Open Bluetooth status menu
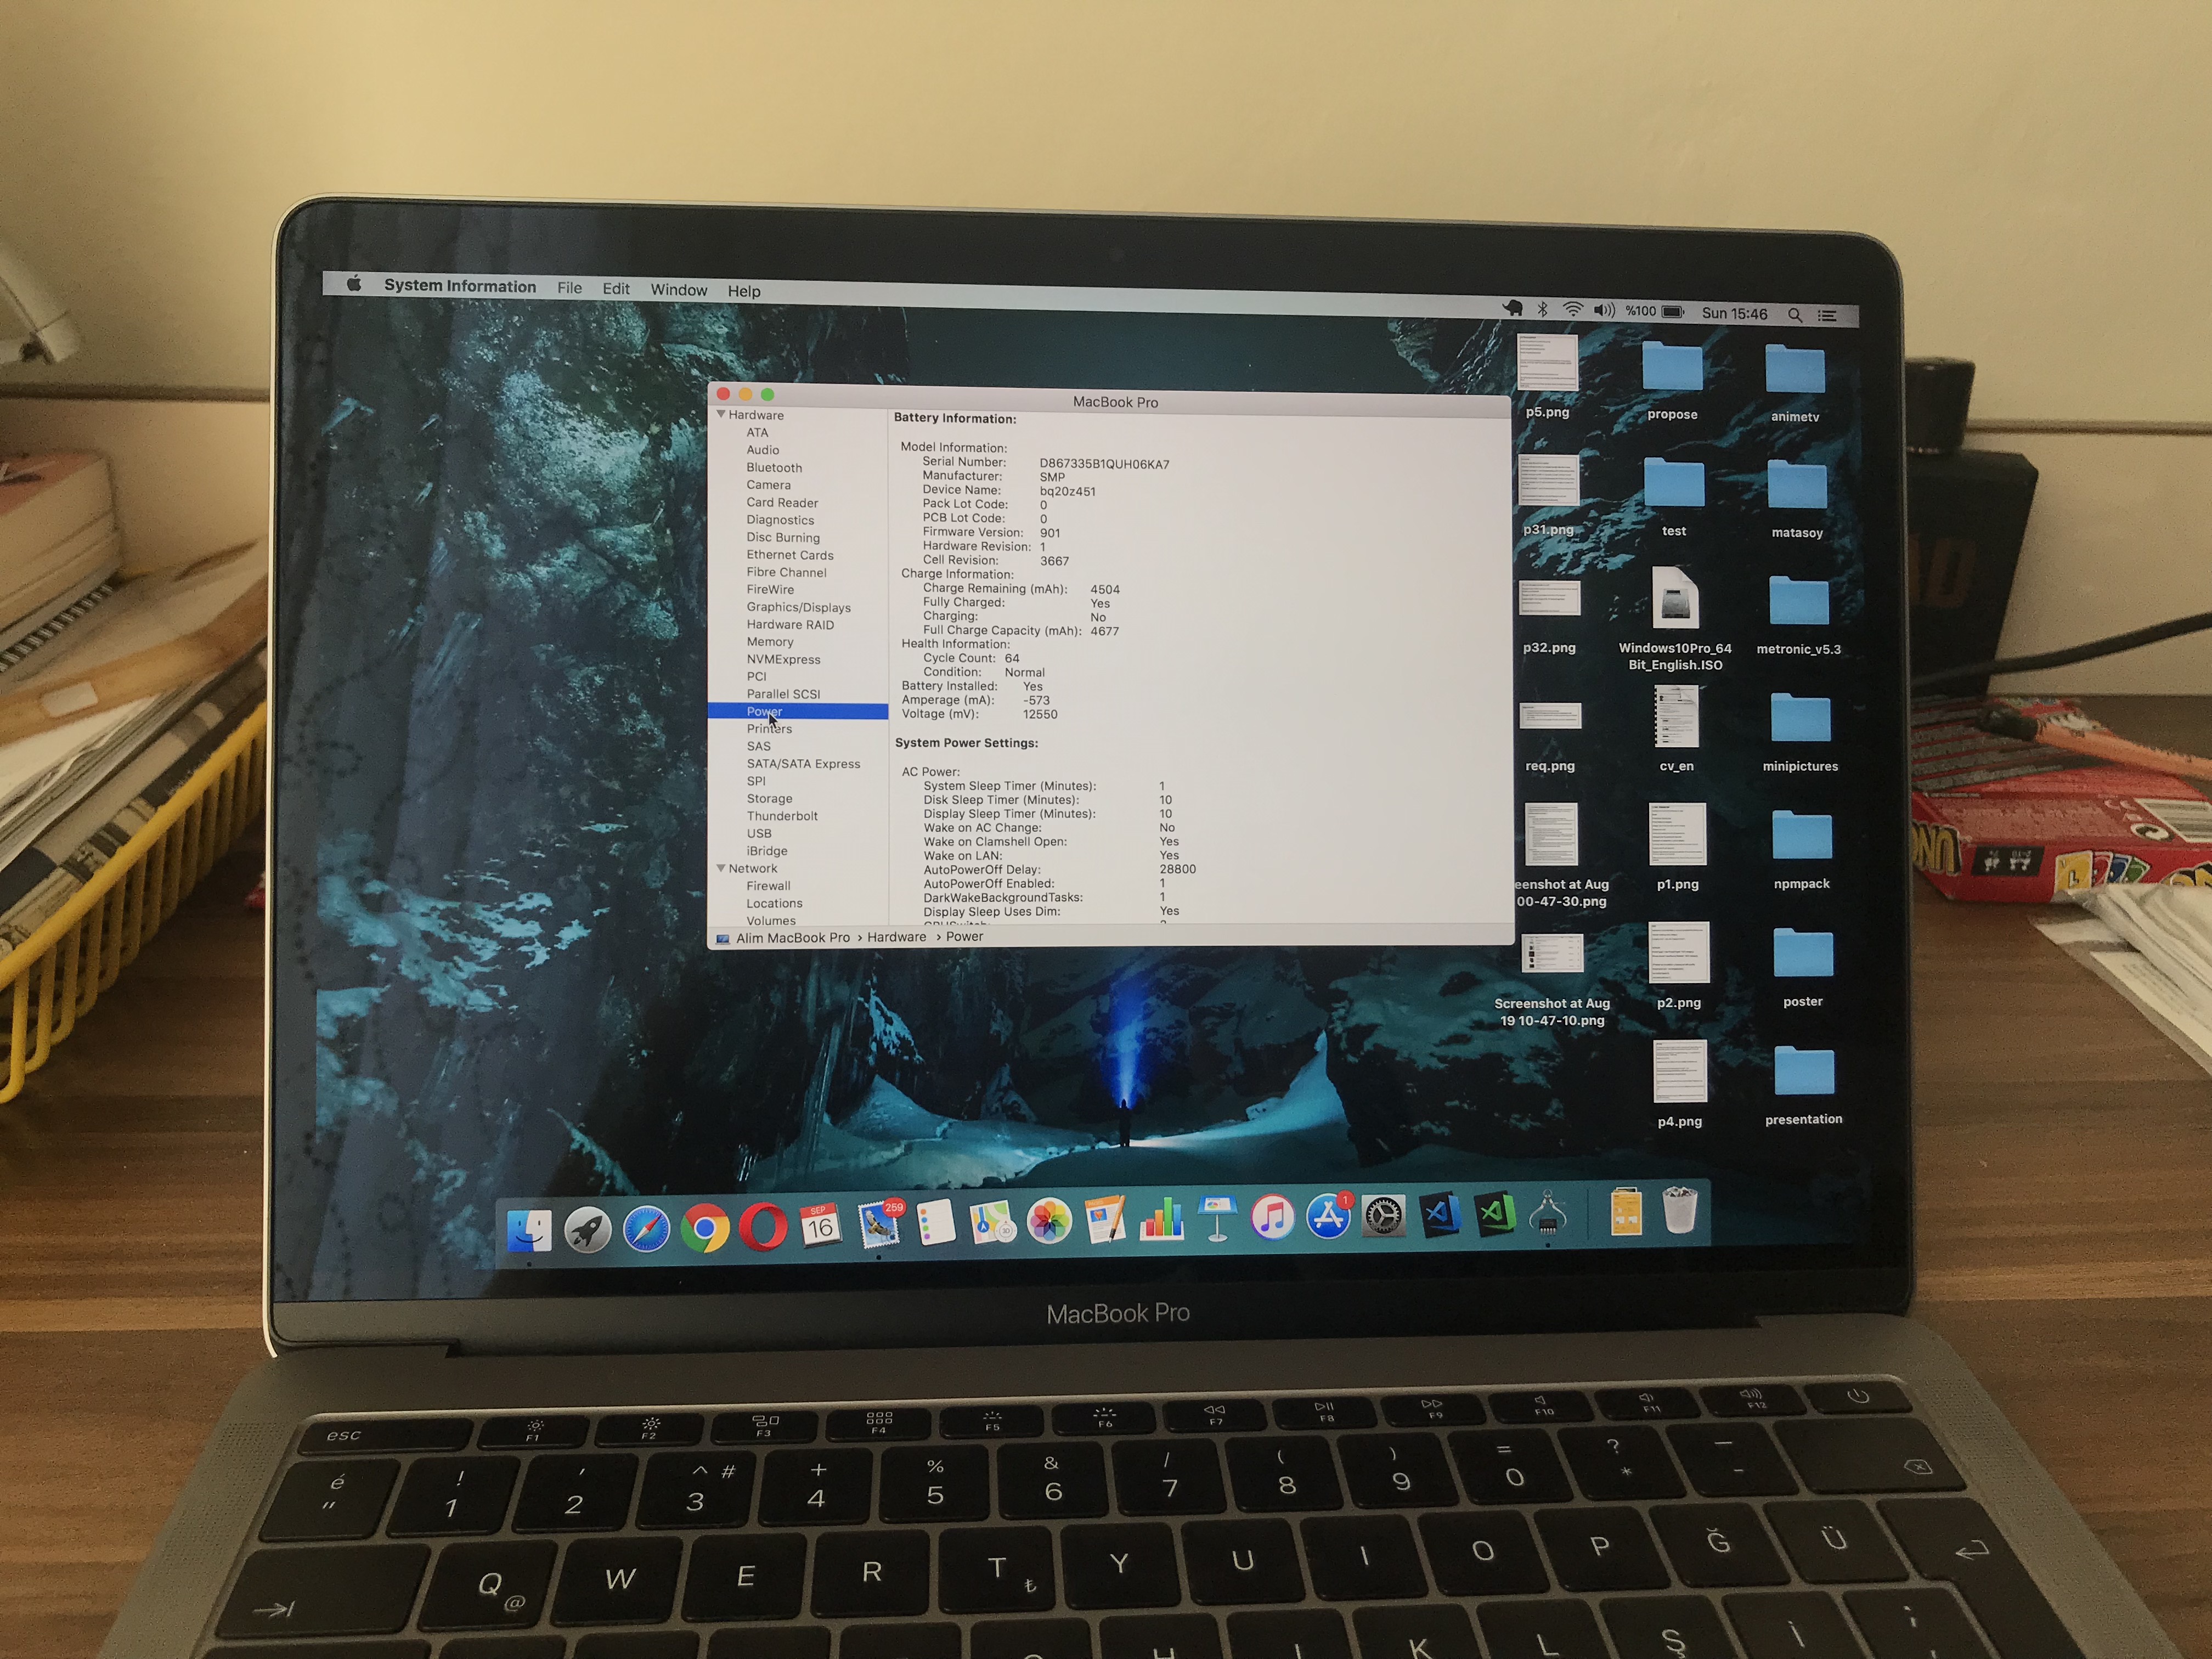The width and height of the screenshot is (2212, 1659). tap(1542, 310)
